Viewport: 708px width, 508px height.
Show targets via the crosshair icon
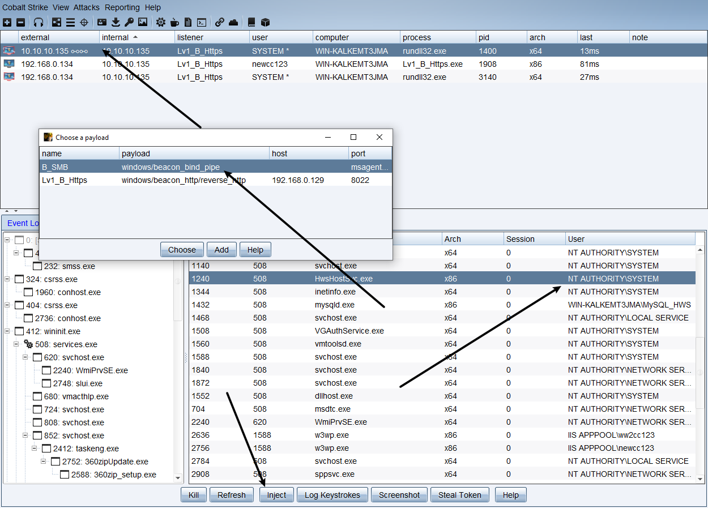click(84, 22)
